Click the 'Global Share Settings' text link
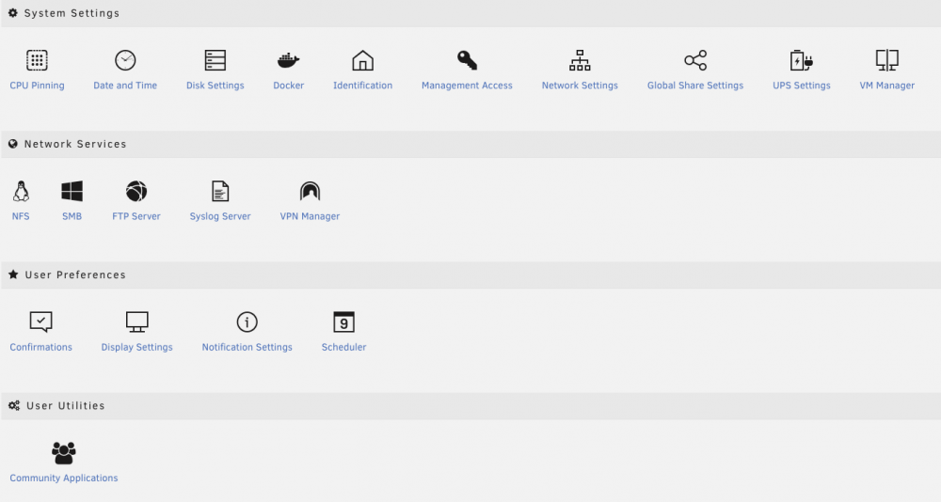The image size is (941, 502). (x=695, y=86)
